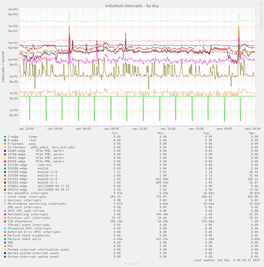Click the RRDTOOL / TOBI OETIKER watermark
The height and width of the screenshot is (267, 264).
click(261, 16)
